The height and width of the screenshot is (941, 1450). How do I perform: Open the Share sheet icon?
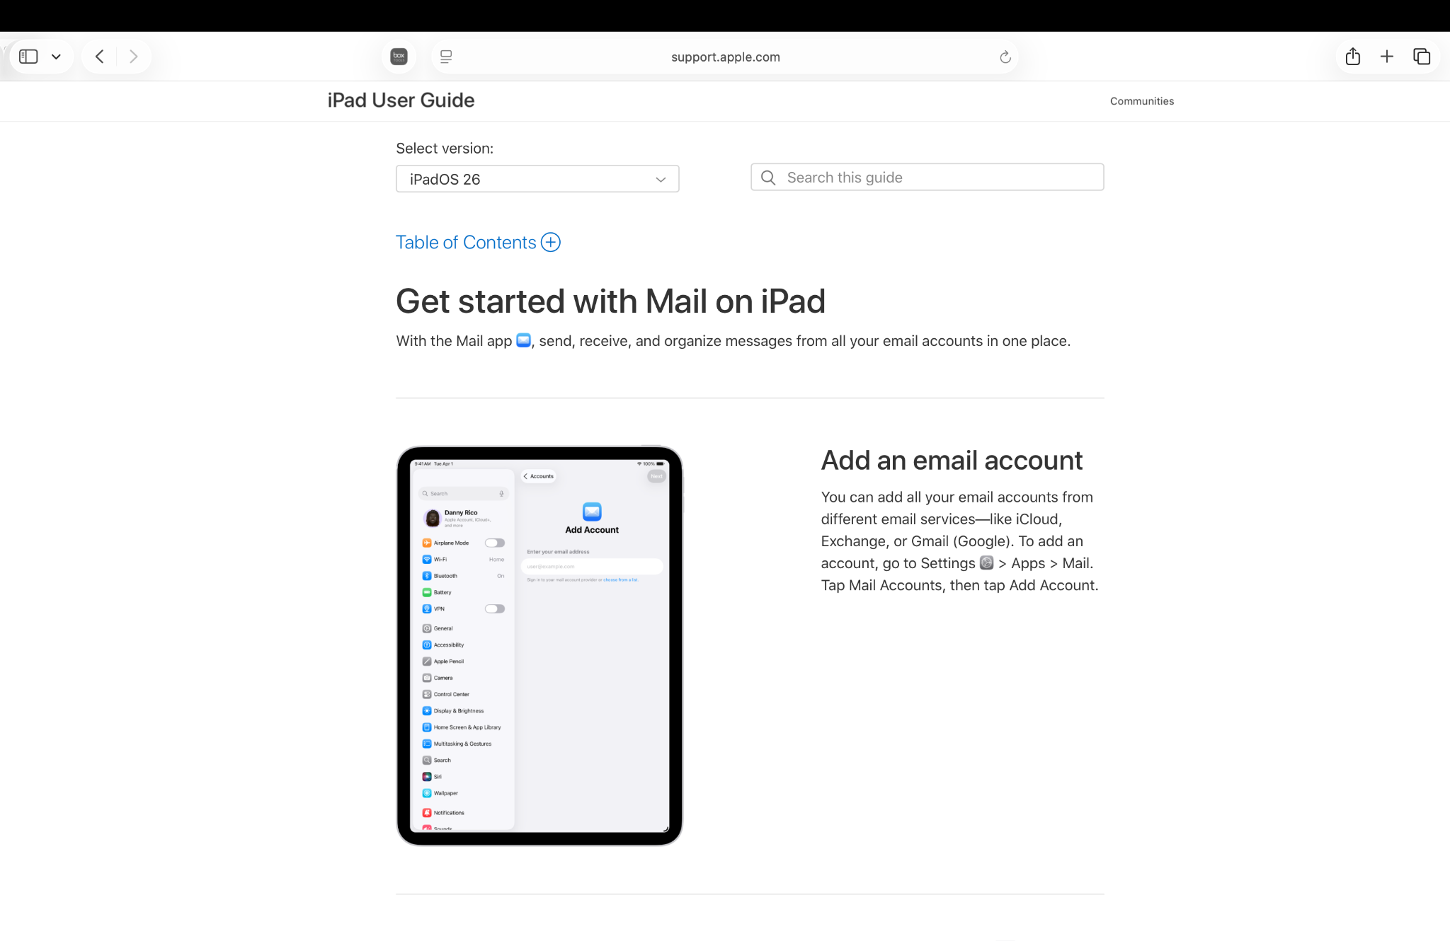pyautogui.click(x=1353, y=57)
